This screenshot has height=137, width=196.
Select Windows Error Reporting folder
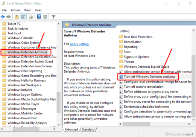coord(22,71)
